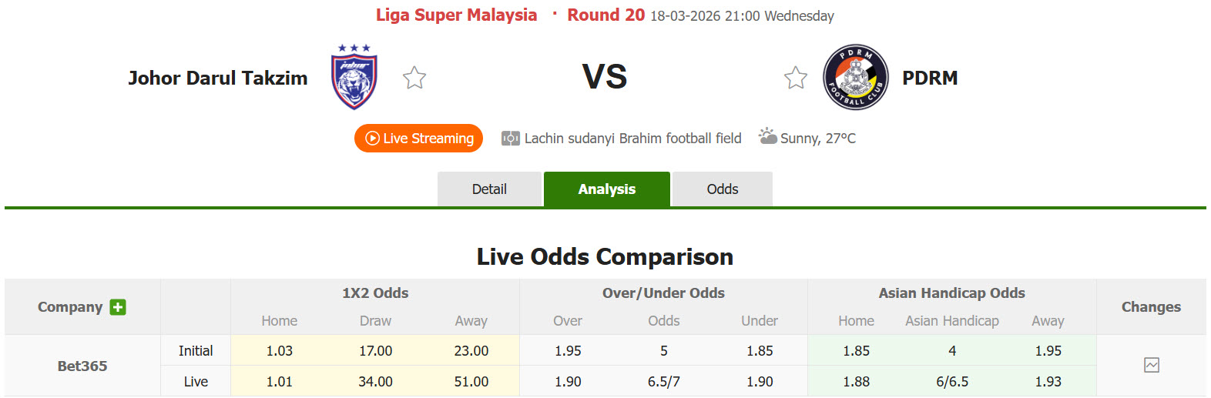The image size is (1211, 398).
Task: Click the live home win odds 1.01
Action: [x=279, y=381]
